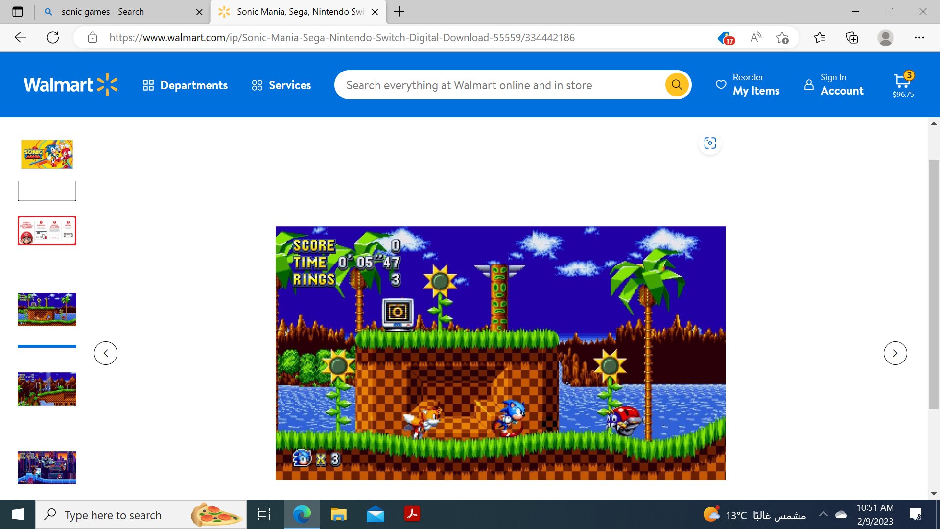Open File Explorer from the taskbar
The image size is (940, 529).
[338, 514]
